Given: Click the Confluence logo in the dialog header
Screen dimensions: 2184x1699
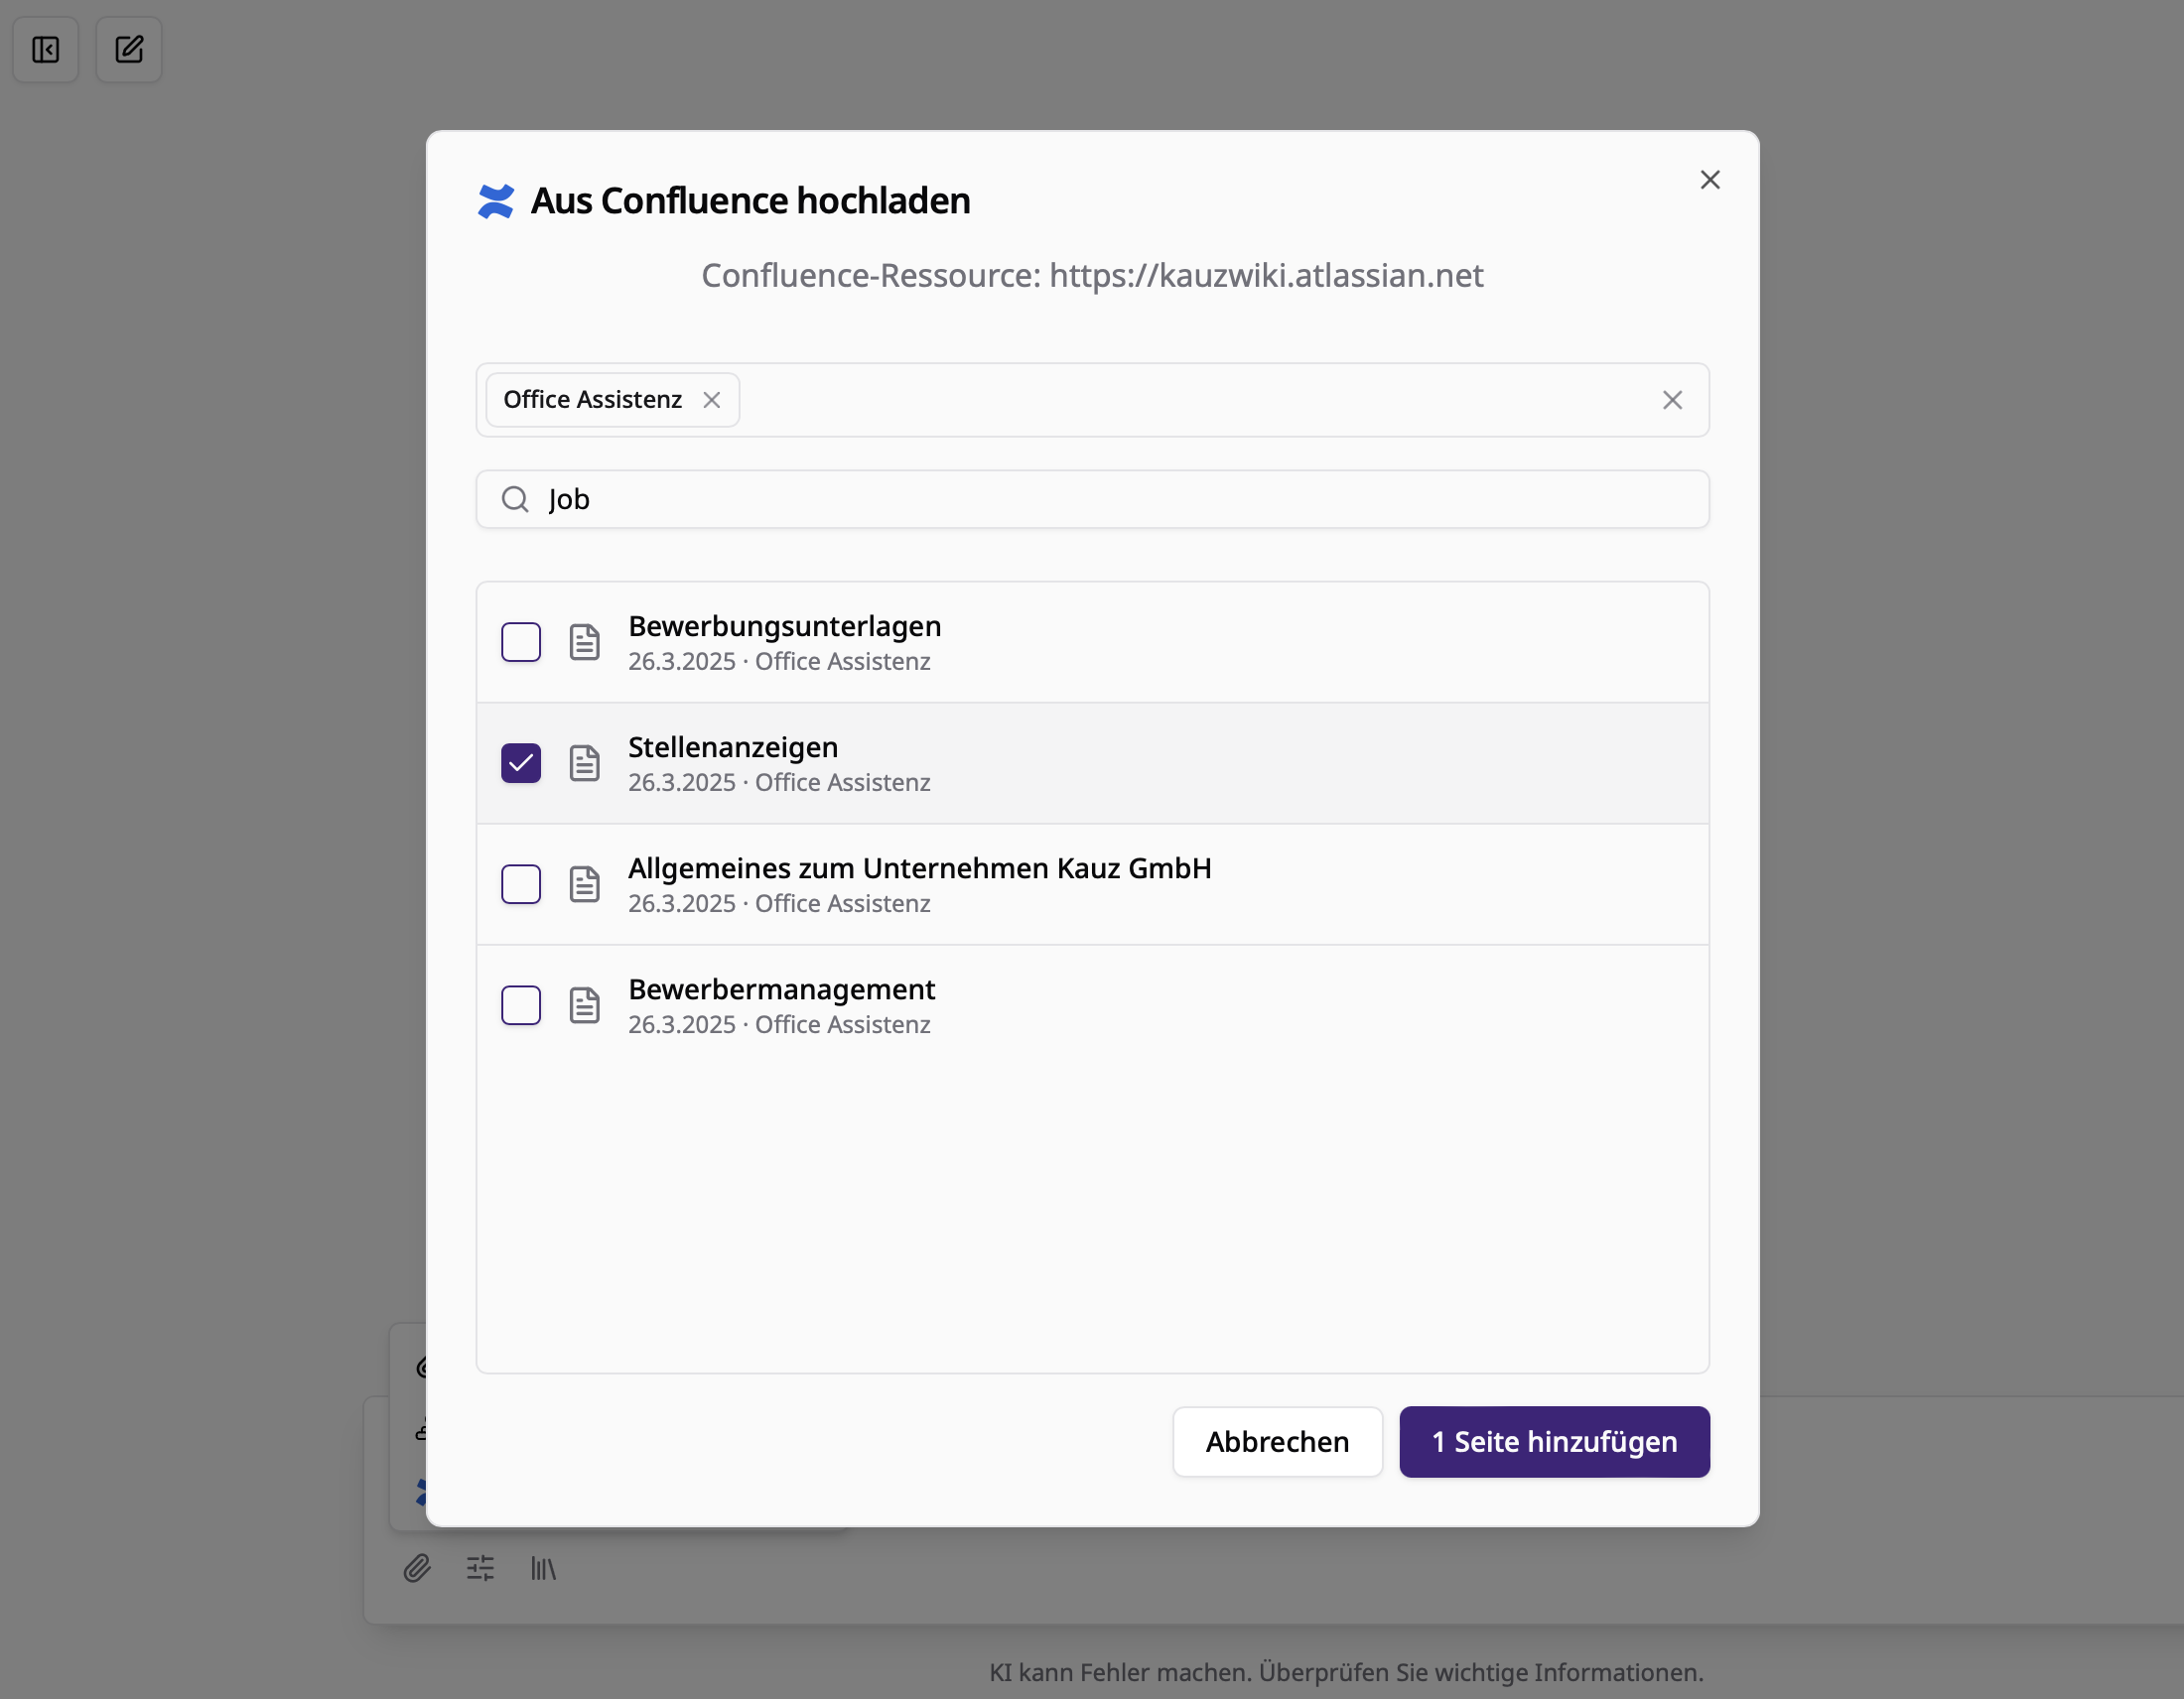Looking at the screenshot, I should (x=497, y=199).
